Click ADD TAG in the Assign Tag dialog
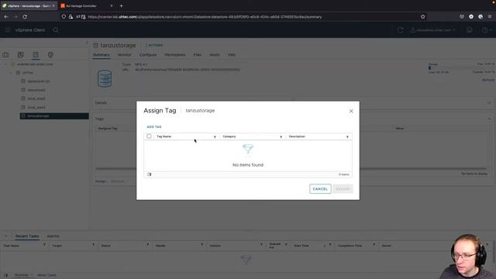Image resolution: width=496 pixels, height=279 pixels. point(154,127)
